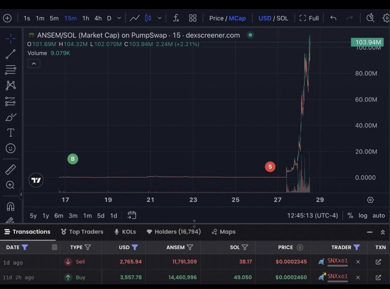Click the TradingView logo
390x289 pixels.
coord(36,180)
